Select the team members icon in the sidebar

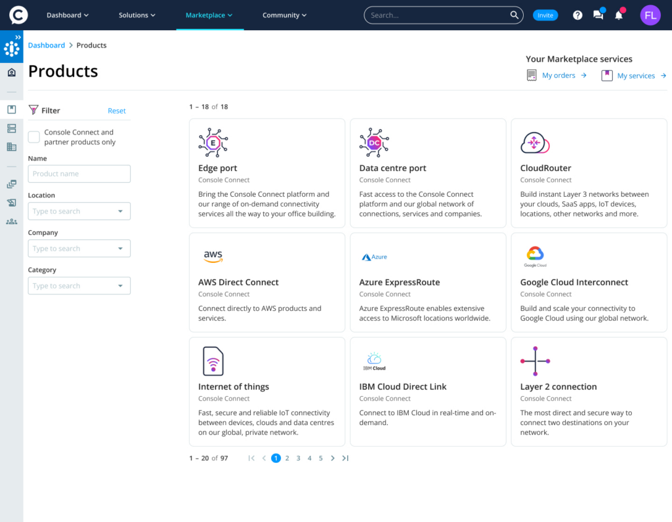11,222
